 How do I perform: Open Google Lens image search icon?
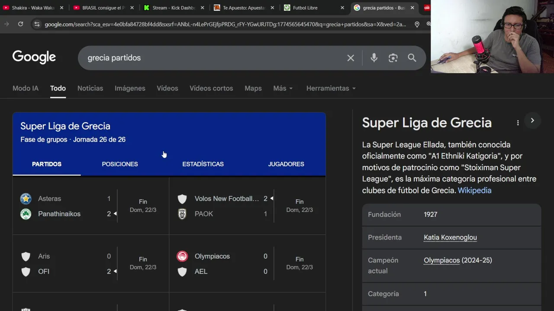tap(393, 58)
